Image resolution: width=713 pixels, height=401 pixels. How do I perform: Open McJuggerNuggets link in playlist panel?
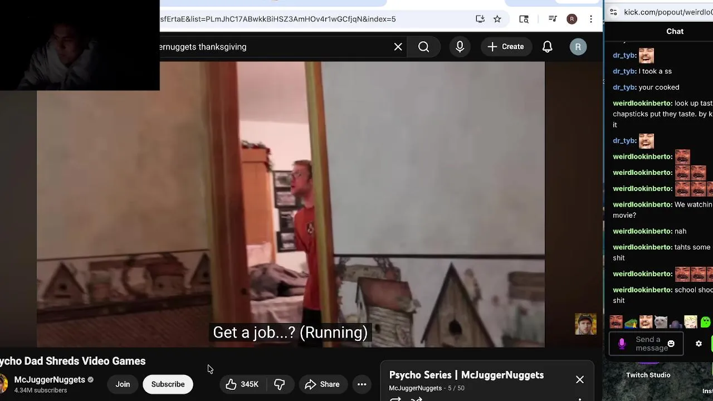tap(415, 388)
